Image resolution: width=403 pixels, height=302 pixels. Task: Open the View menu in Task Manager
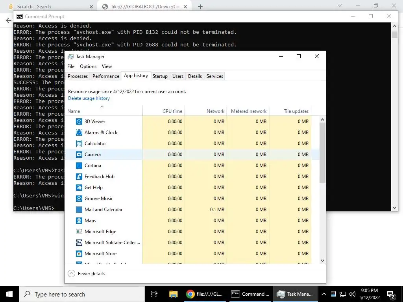point(107,66)
